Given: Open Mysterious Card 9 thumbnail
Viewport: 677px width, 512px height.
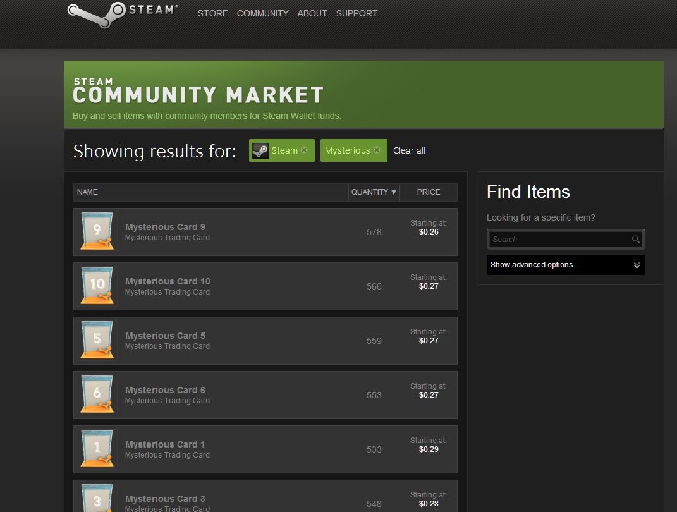Looking at the screenshot, I should pyautogui.click(x=97, y=231).
